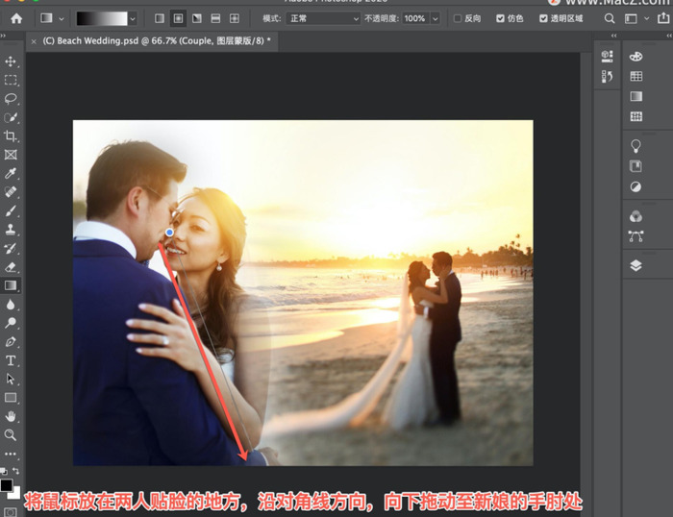Choose Reflected gradient style
This screenshot has width=673, height=517.
coord(215,18)
